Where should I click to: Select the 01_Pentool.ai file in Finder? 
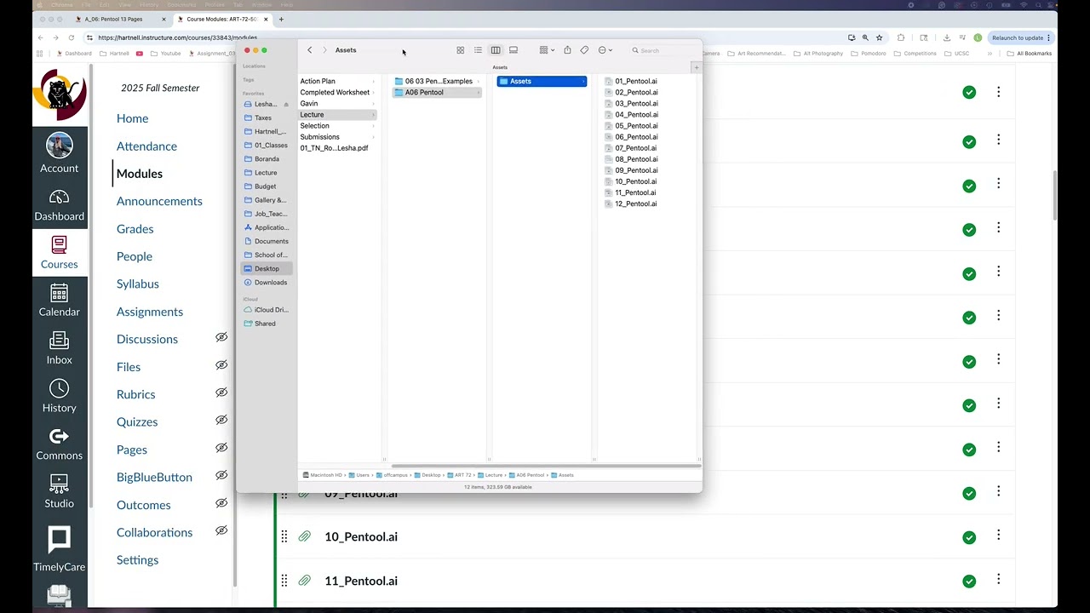click(x=635, y=81)
